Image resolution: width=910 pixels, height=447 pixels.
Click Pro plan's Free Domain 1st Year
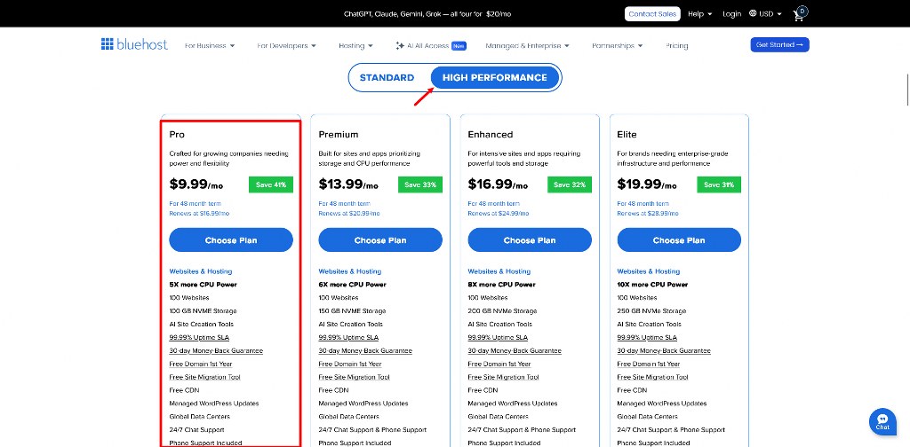coord(201,364)
